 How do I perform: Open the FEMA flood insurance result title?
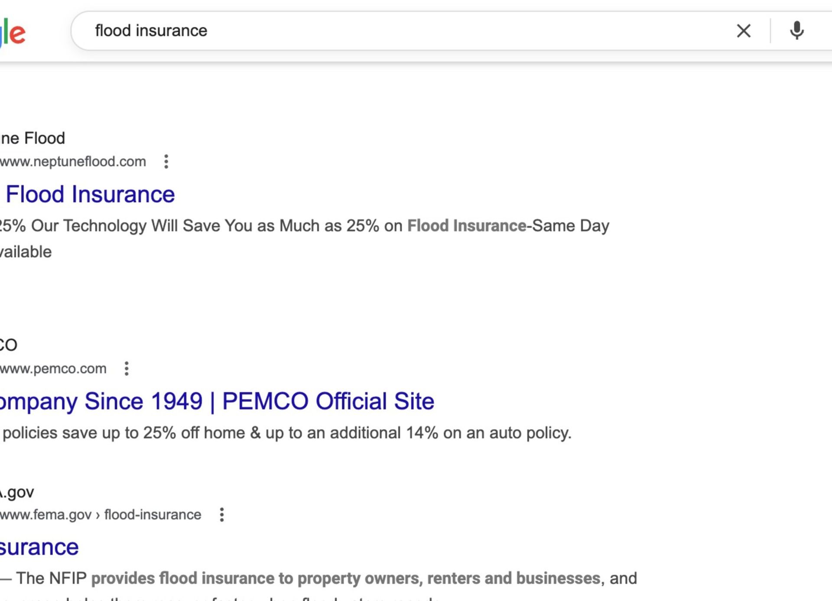click(x=39, y=547)
